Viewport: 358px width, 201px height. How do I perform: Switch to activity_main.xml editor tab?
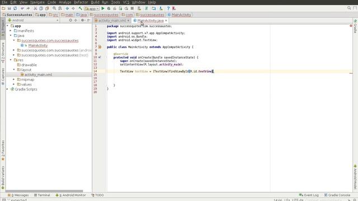tap(112, 21)
